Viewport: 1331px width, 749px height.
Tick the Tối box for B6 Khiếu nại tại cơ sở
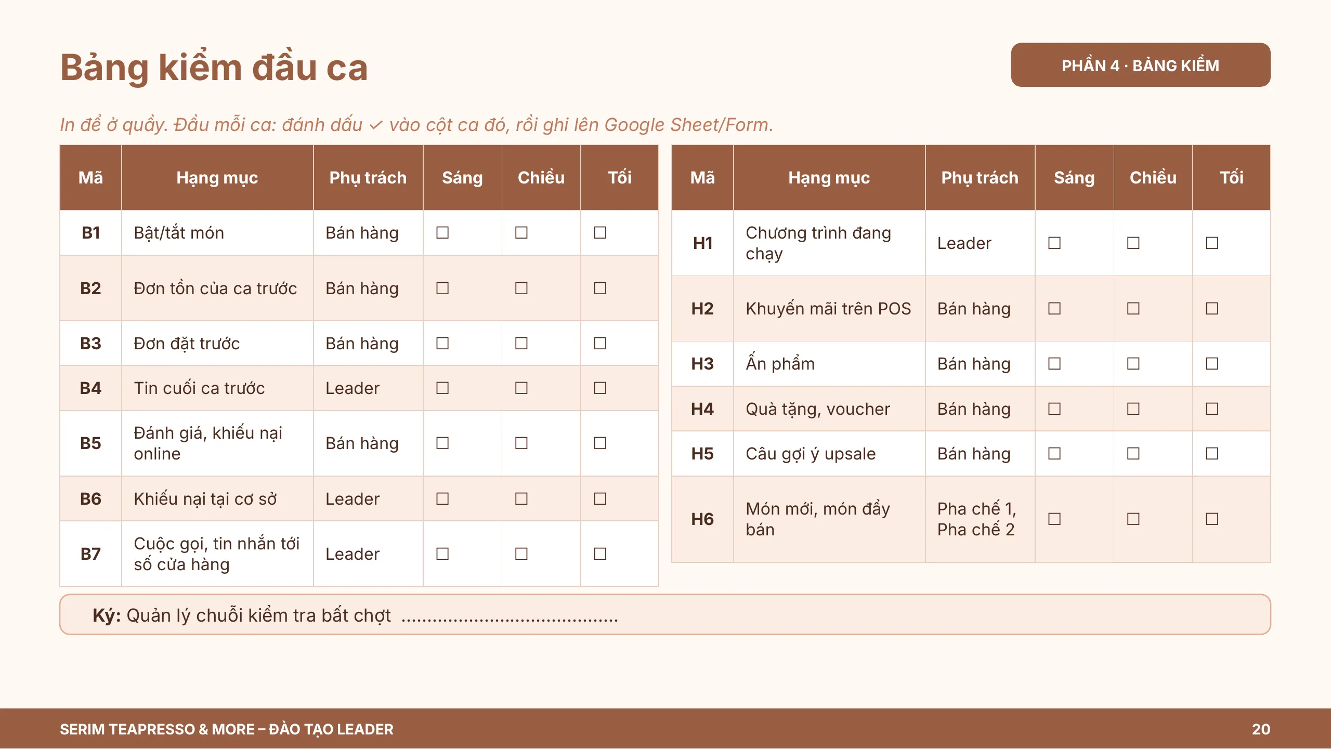[x=600, y=498]
